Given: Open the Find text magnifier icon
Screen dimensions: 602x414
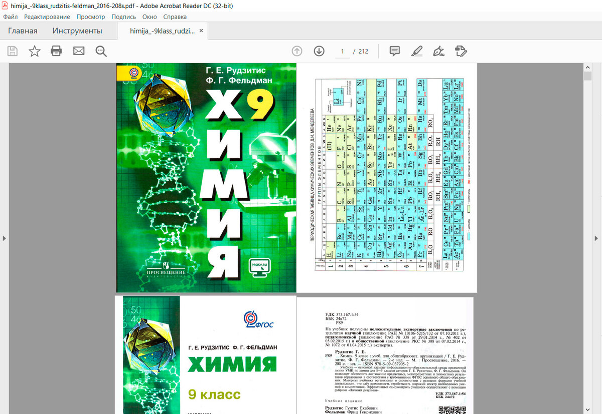Looking at the screenshot, I should [x=101, y=51].
